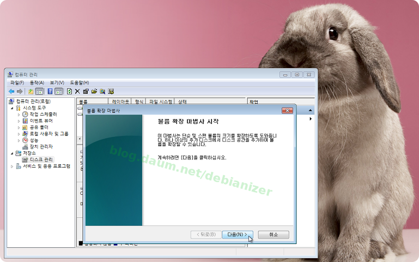Image resolution: width=419 pixels, height=262 pixels.
Task: Click the Computer Management title bar icon
Action: (x=10, y=74)
